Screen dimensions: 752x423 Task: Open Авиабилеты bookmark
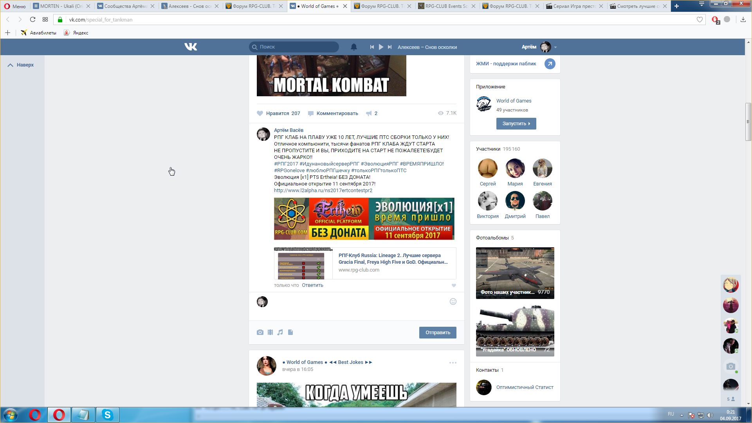coord(38,33)
